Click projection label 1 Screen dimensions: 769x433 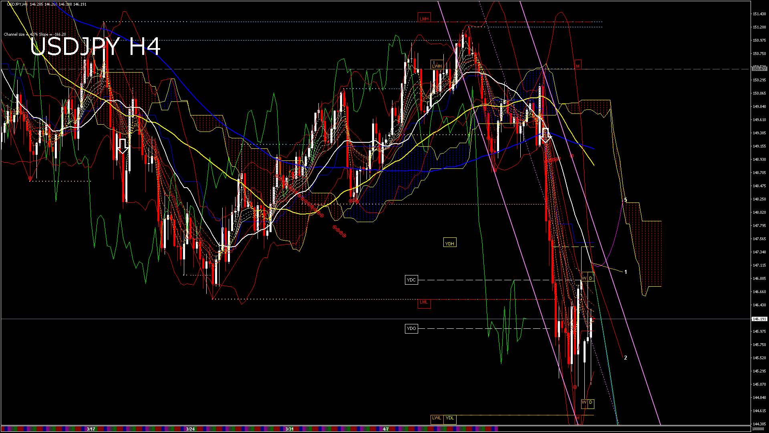(x=626, y=272)
